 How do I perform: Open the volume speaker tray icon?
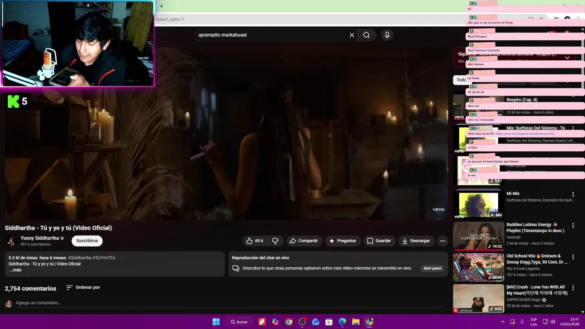(553, 322)
